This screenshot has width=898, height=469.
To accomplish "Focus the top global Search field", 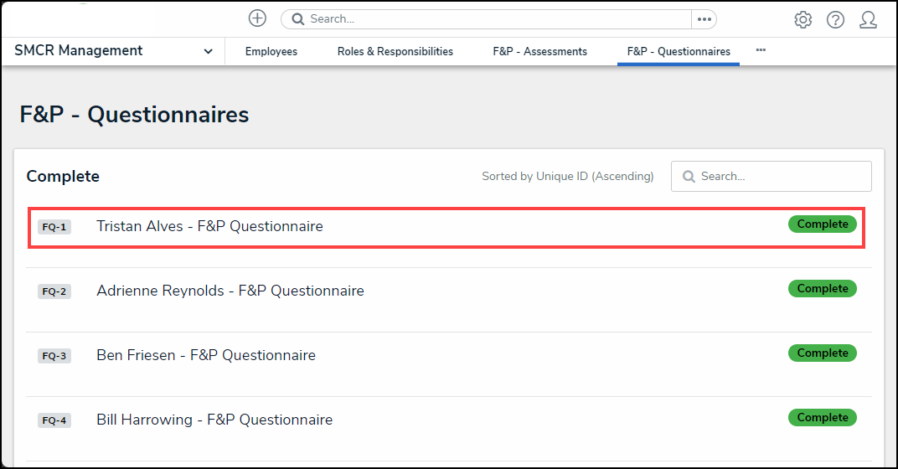I will click(486, 19).
